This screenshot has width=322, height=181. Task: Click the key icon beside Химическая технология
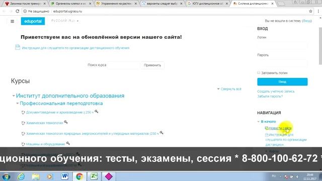[66, 122]
